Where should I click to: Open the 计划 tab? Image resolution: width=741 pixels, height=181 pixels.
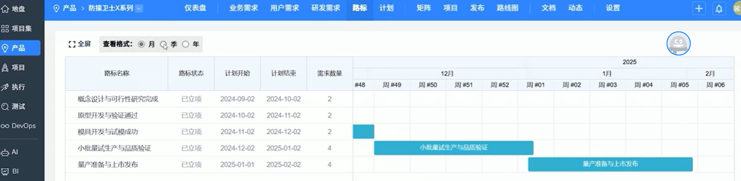click(386, 8)
